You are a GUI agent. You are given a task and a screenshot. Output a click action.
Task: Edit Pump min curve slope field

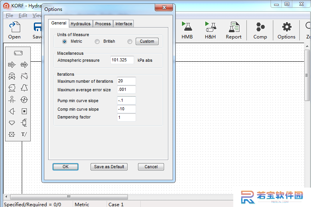126,101
